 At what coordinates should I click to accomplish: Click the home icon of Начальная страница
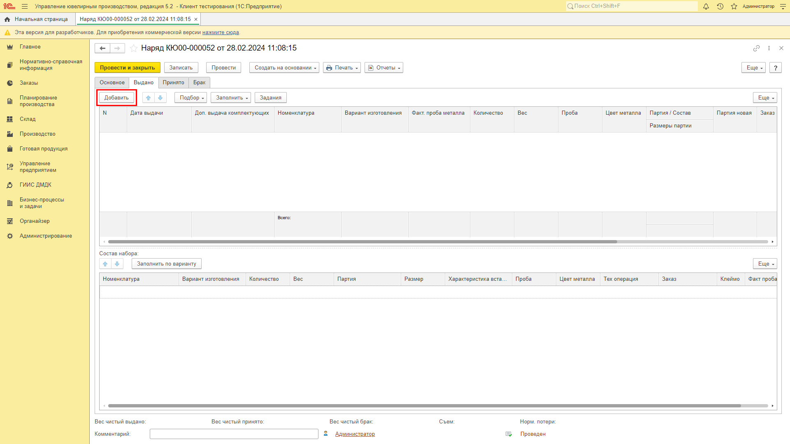tap(7, 19)
